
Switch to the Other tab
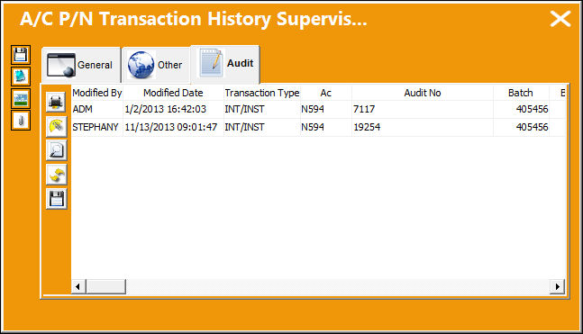[x=156, y=65]
